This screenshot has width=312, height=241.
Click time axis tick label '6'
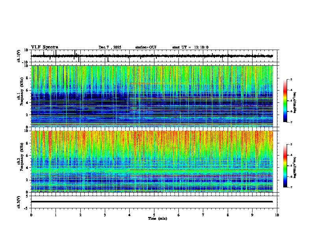[x=179, y=215]
